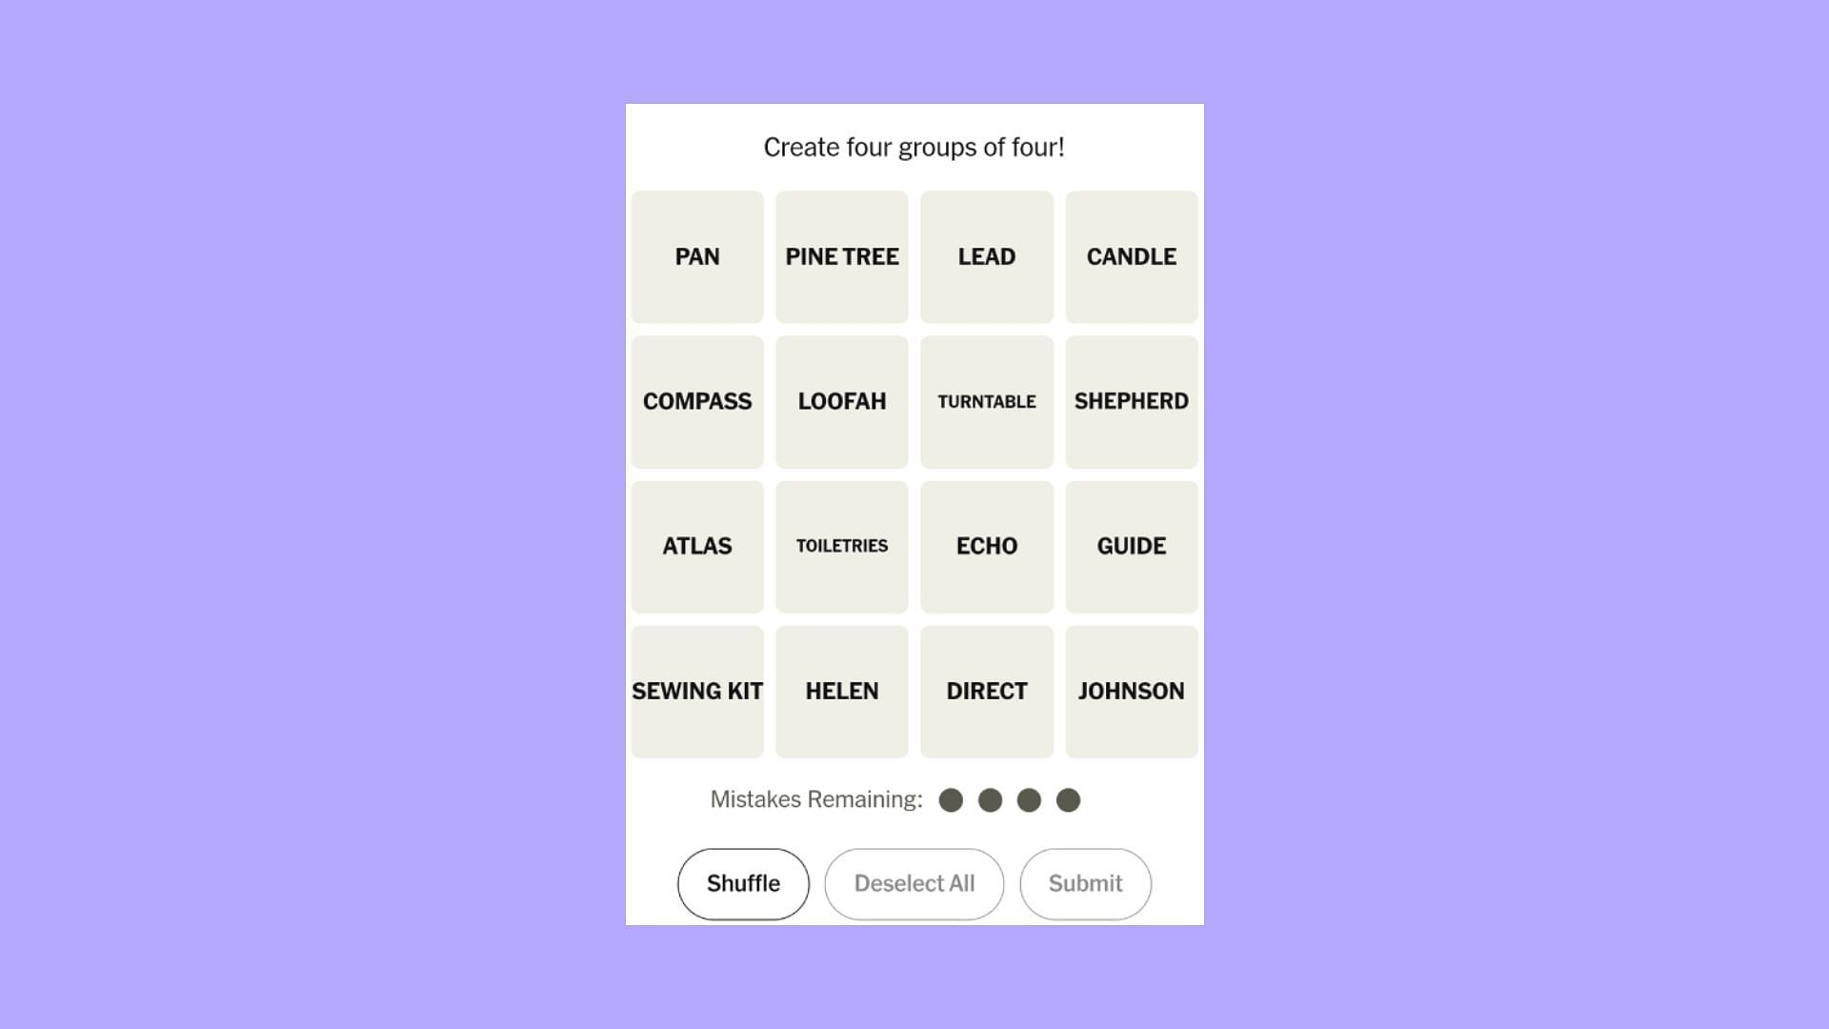Image resolution: width=1829 pixels, height=1029 pixels.
Task: Expand HELEN tile group category
Action: pyautogui.click(x=842, y=691)
